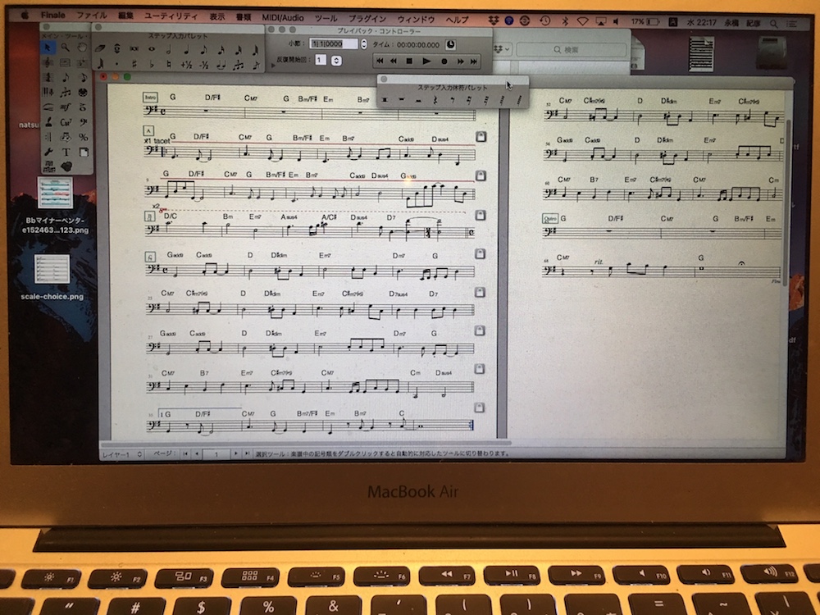Expand the Playback Controller disclosure triangle
Viewport: 820px width, 615px height.
(273, 66)
